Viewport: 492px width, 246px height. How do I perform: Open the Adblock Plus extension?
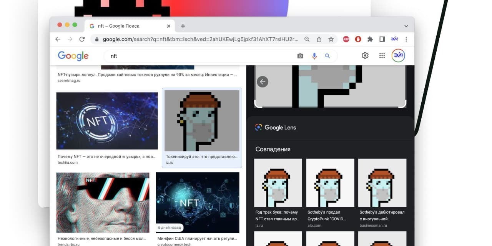click(346, 39)
